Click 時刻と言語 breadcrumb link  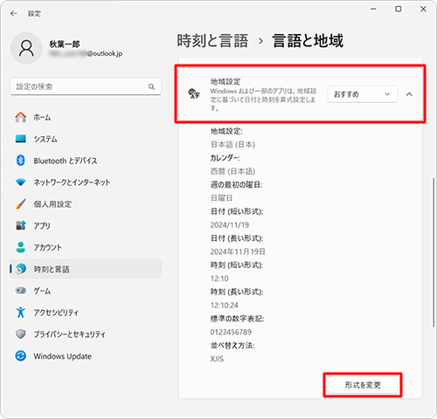click(212, 41)
